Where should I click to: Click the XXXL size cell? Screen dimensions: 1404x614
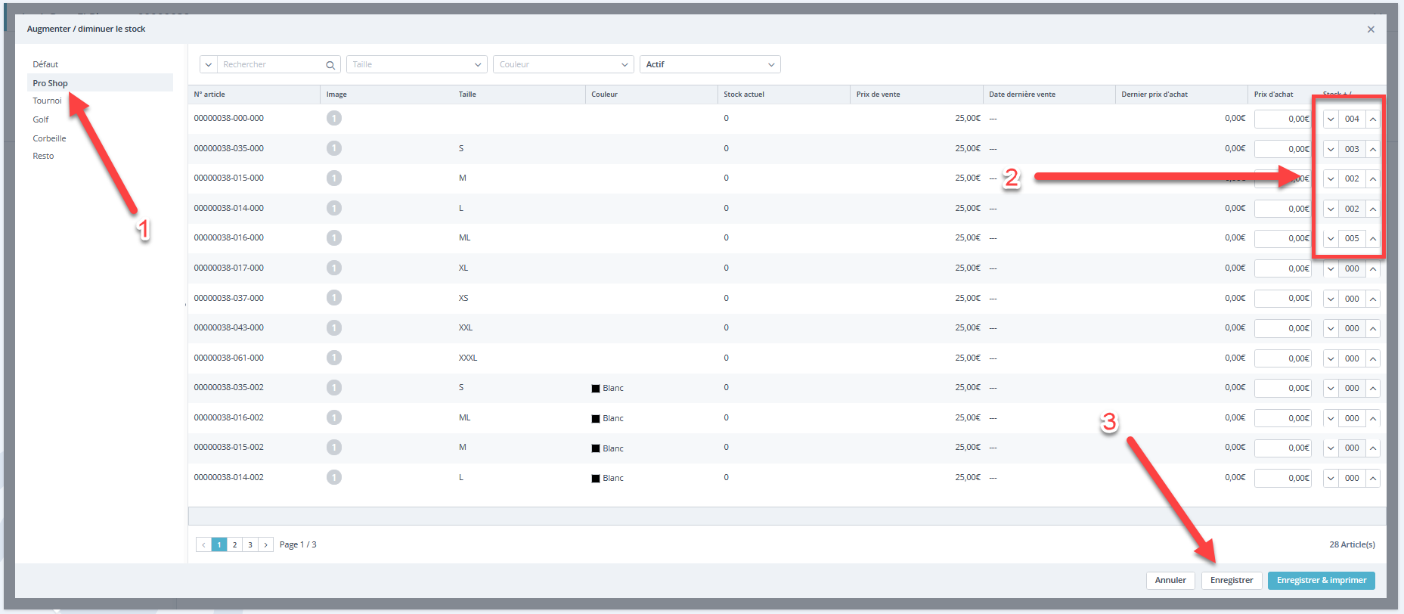[x=468, y=358]
